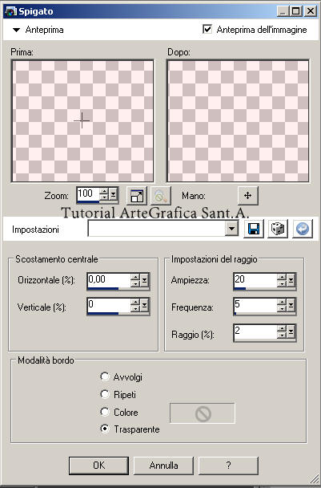Select the Avvolgi radio option

click(105, 376)
